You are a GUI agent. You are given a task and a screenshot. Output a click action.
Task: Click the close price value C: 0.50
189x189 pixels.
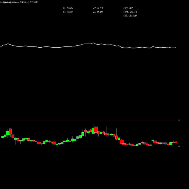click(68, 12)
